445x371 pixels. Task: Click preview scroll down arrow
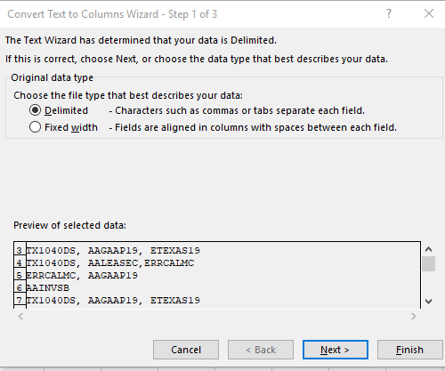[x=428, y=302]
